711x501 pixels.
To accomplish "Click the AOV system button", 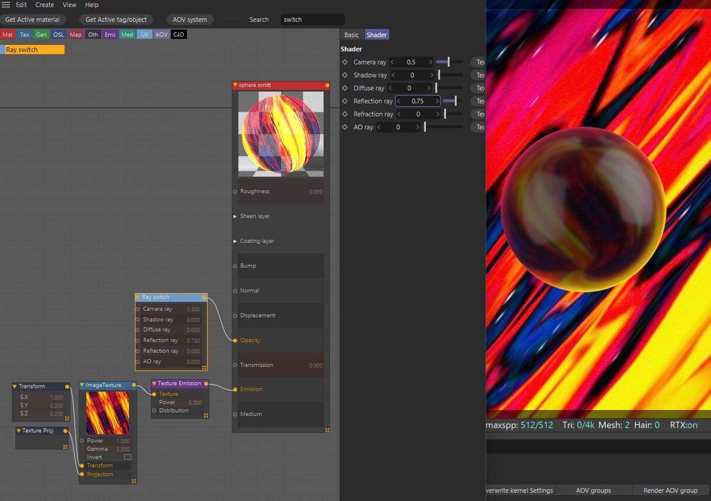I will click(190, 19).
